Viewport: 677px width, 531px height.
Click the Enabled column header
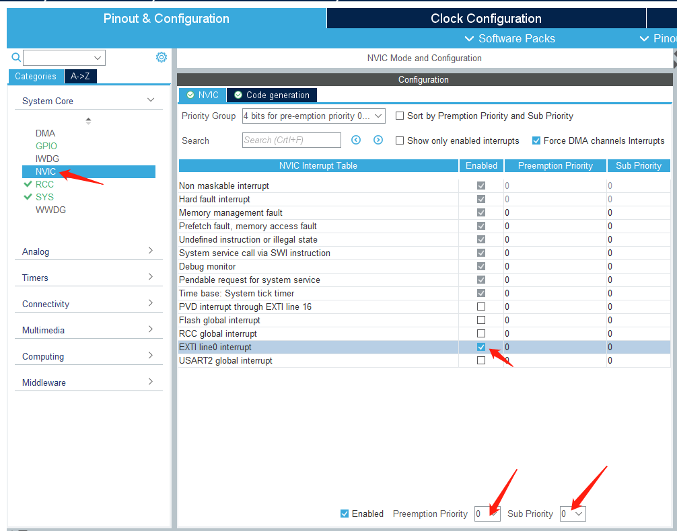click(x=481, y=165)
